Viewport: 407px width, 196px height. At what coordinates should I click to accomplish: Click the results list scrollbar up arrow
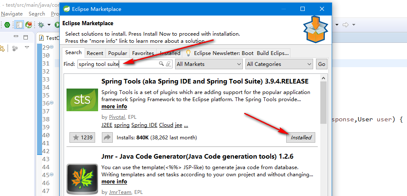click(x=323, y=78)
